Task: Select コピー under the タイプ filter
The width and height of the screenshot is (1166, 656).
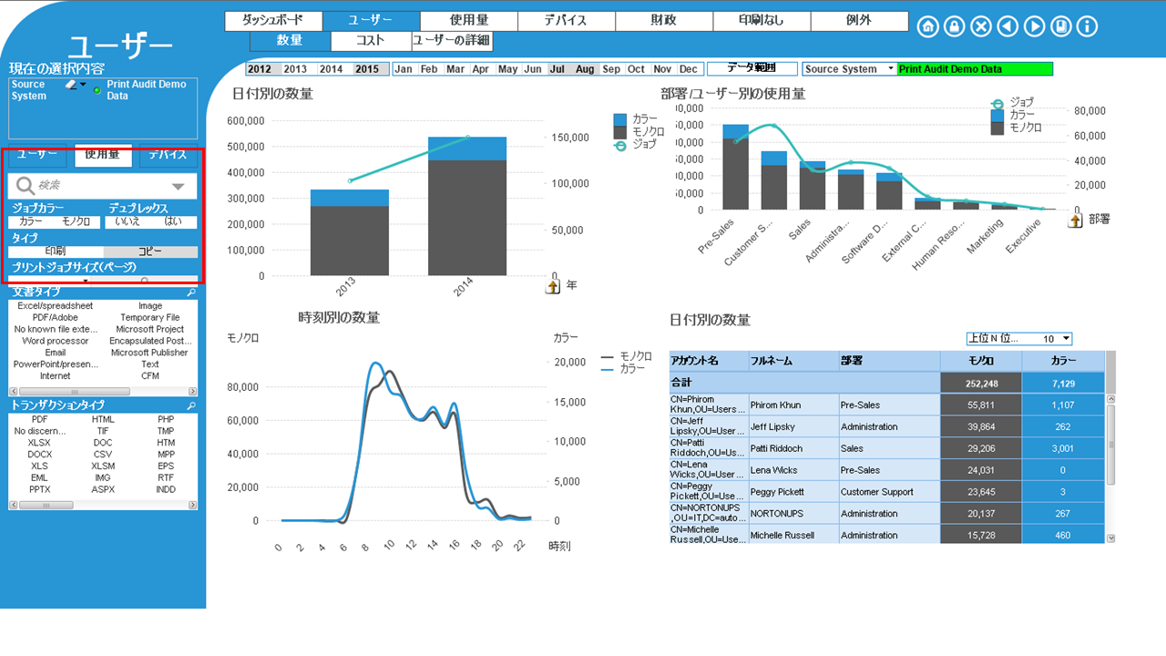Action: [x=150, y=251]
